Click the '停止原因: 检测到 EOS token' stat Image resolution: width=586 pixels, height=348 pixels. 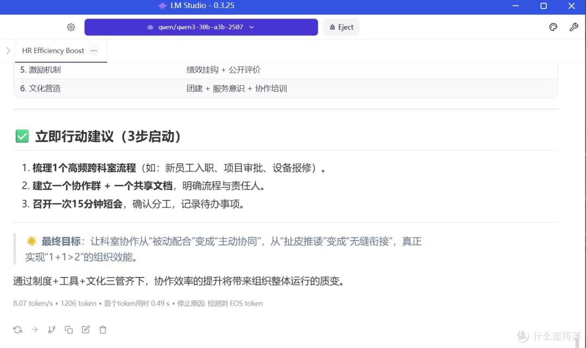(x=220, y=303)
